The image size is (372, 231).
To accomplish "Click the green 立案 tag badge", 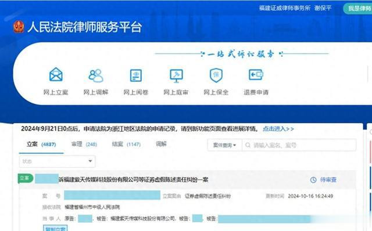I will [x=25, y=178].
